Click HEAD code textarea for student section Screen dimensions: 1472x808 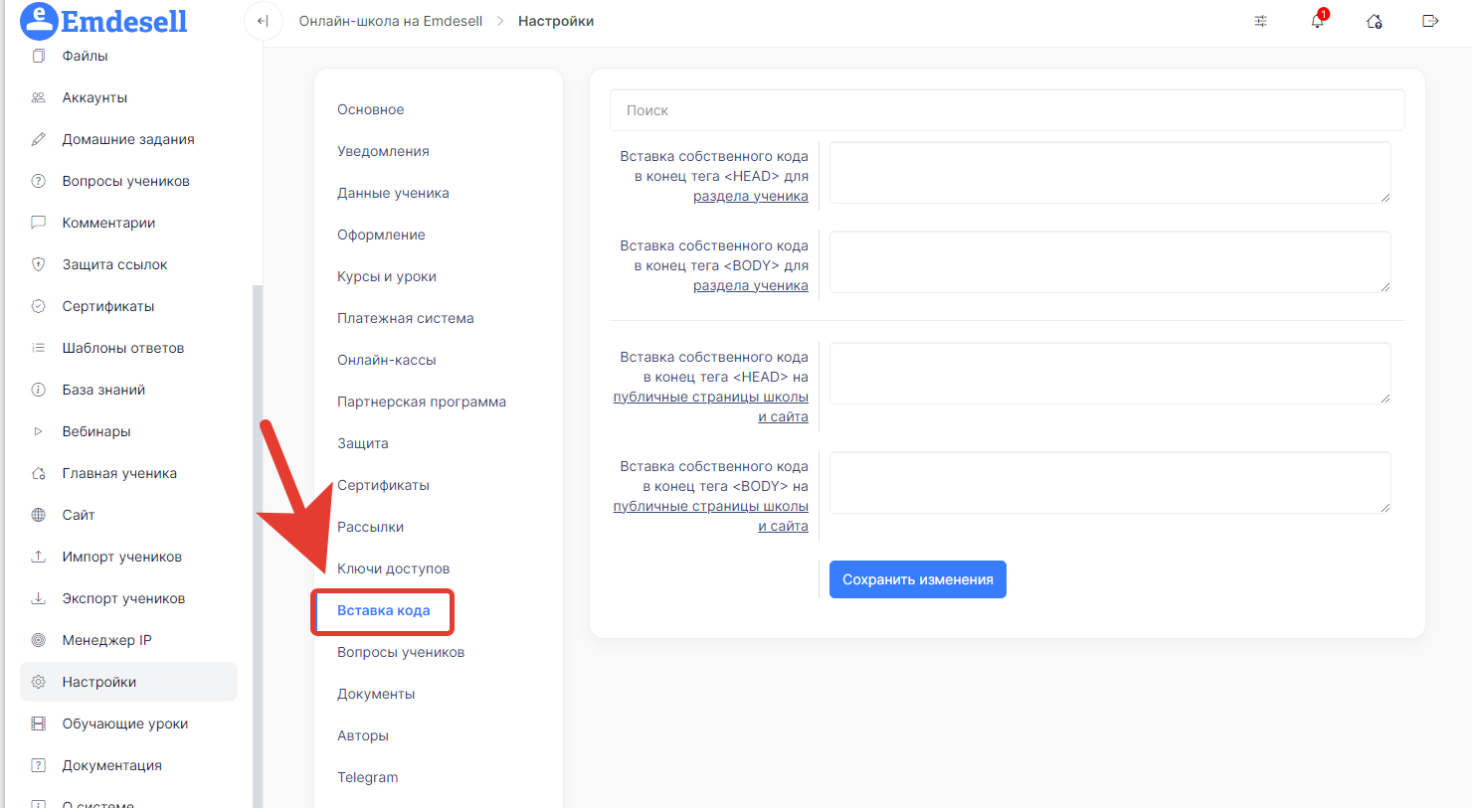(x=1109, y=173)
